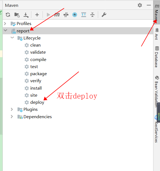Click gear icon beside package
The height and width of the screenshot is (171, 160).
(x=27, y=74)
